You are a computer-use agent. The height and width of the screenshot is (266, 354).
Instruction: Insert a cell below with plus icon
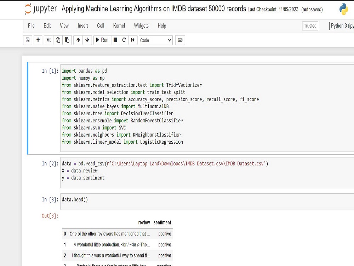click(x=38, y=40)
